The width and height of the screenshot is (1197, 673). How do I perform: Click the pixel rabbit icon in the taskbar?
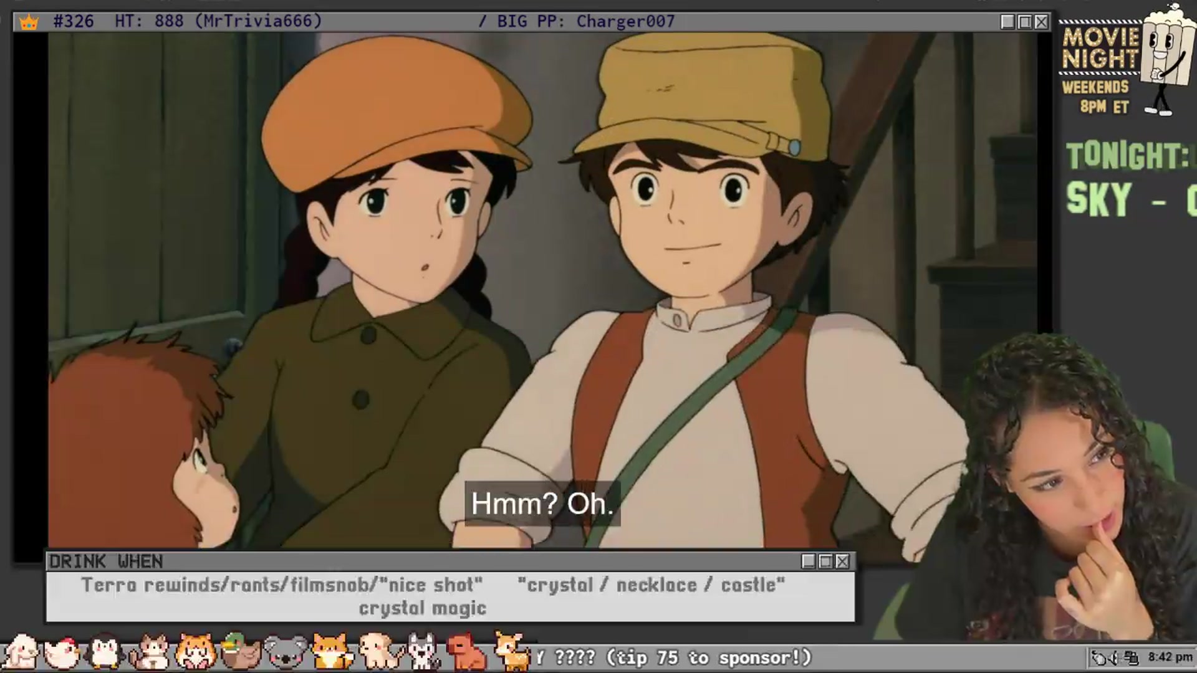coord(20,652)
